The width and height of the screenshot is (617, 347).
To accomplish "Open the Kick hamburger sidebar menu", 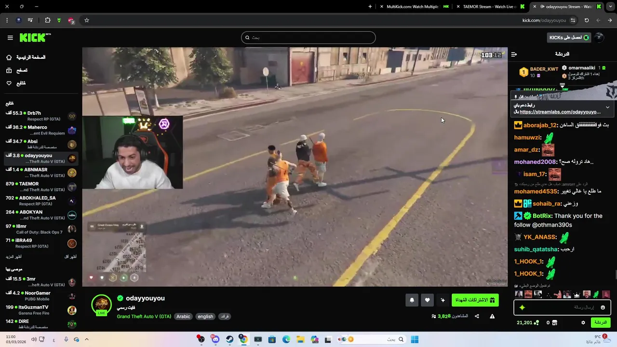I will point(10,38).
